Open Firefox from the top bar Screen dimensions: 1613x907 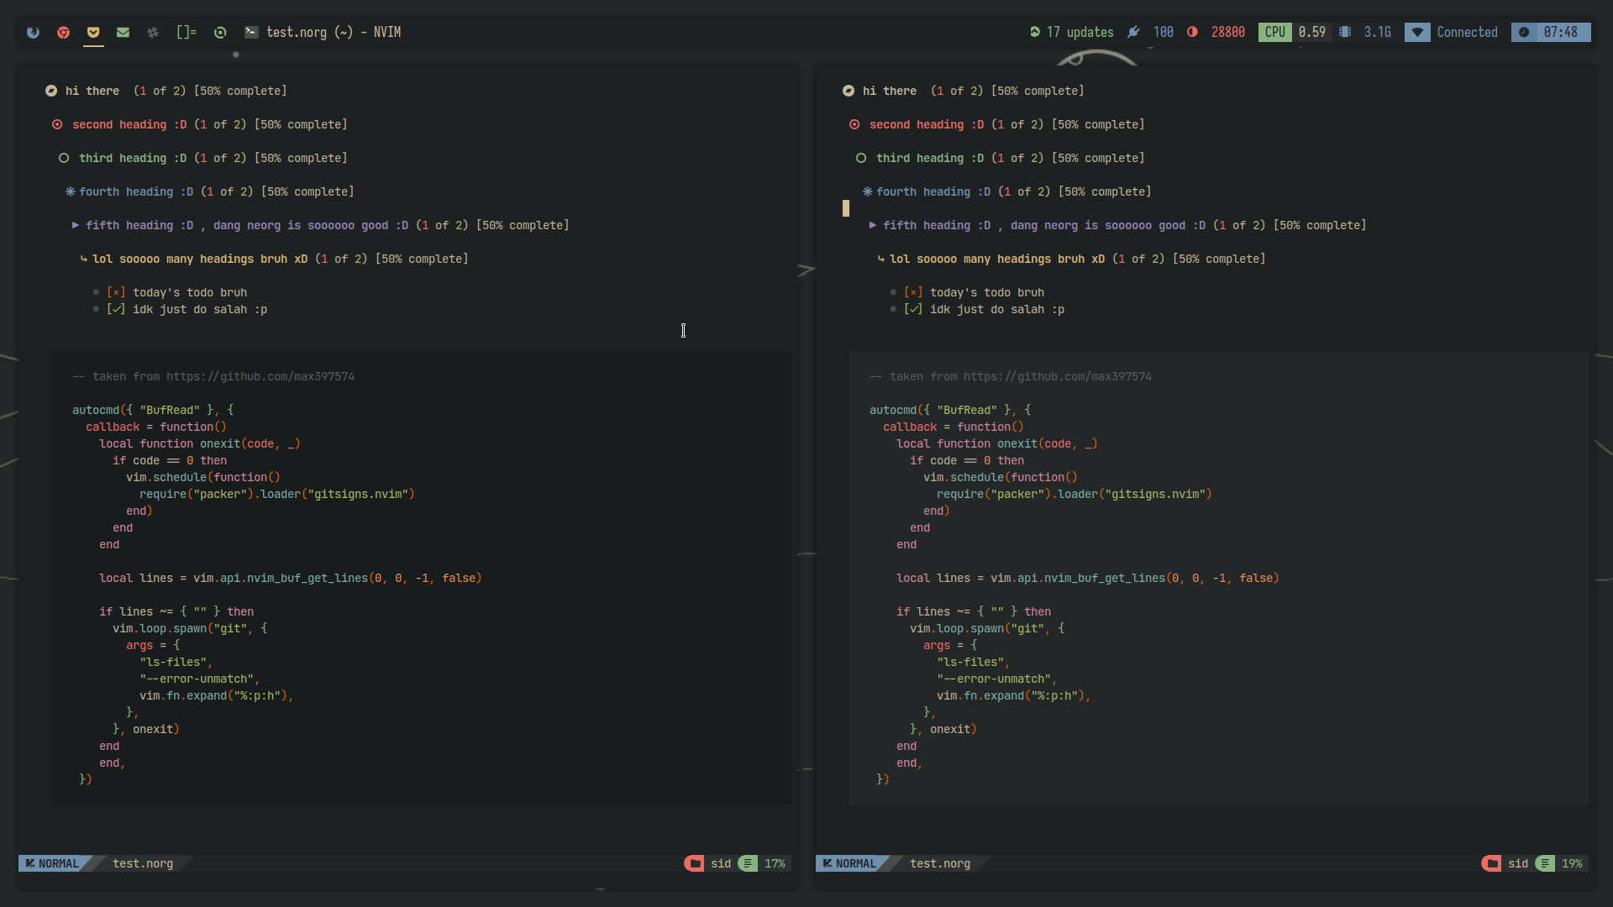point(33,32)
